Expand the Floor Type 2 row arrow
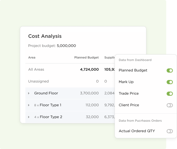 pos(29,117)
